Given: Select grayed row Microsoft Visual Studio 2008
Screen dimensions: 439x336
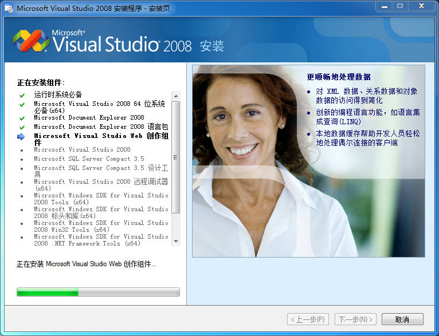Looking at the screenshot, I should pyautogui.click(x=82, y=149).
